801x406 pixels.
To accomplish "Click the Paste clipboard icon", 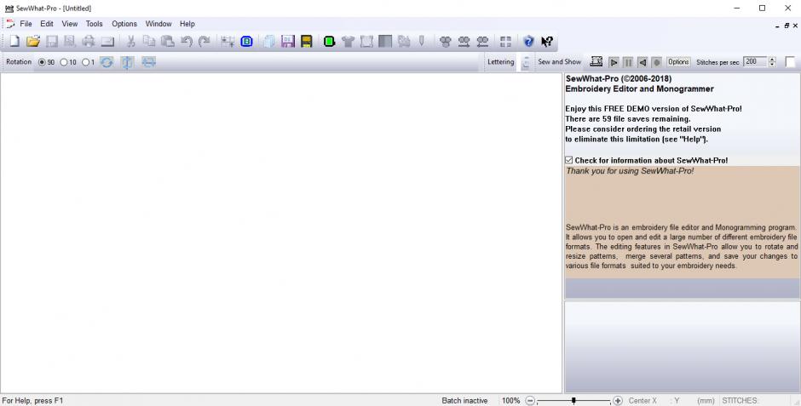I will click(168, 42).
